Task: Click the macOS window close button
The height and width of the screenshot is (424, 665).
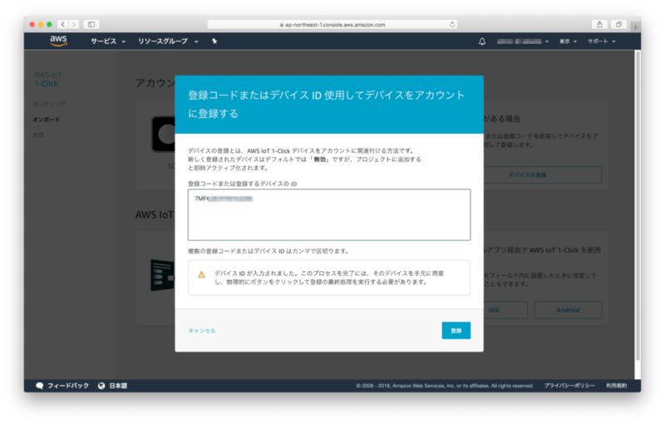Action: click(x=32, y=25)
